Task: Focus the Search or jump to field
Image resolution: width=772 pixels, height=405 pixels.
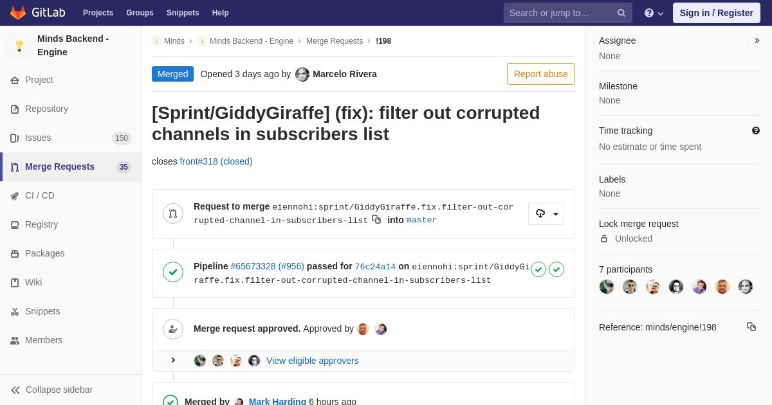Action: pos(560,13)
